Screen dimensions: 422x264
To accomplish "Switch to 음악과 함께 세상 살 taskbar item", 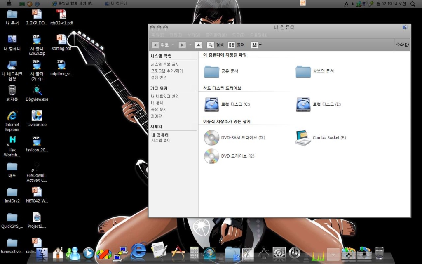I will click(73, 3).
